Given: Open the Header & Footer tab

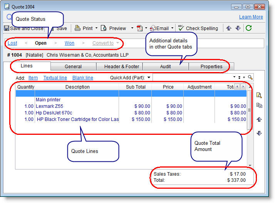Looking at the screenshot, I should [122, 67].
